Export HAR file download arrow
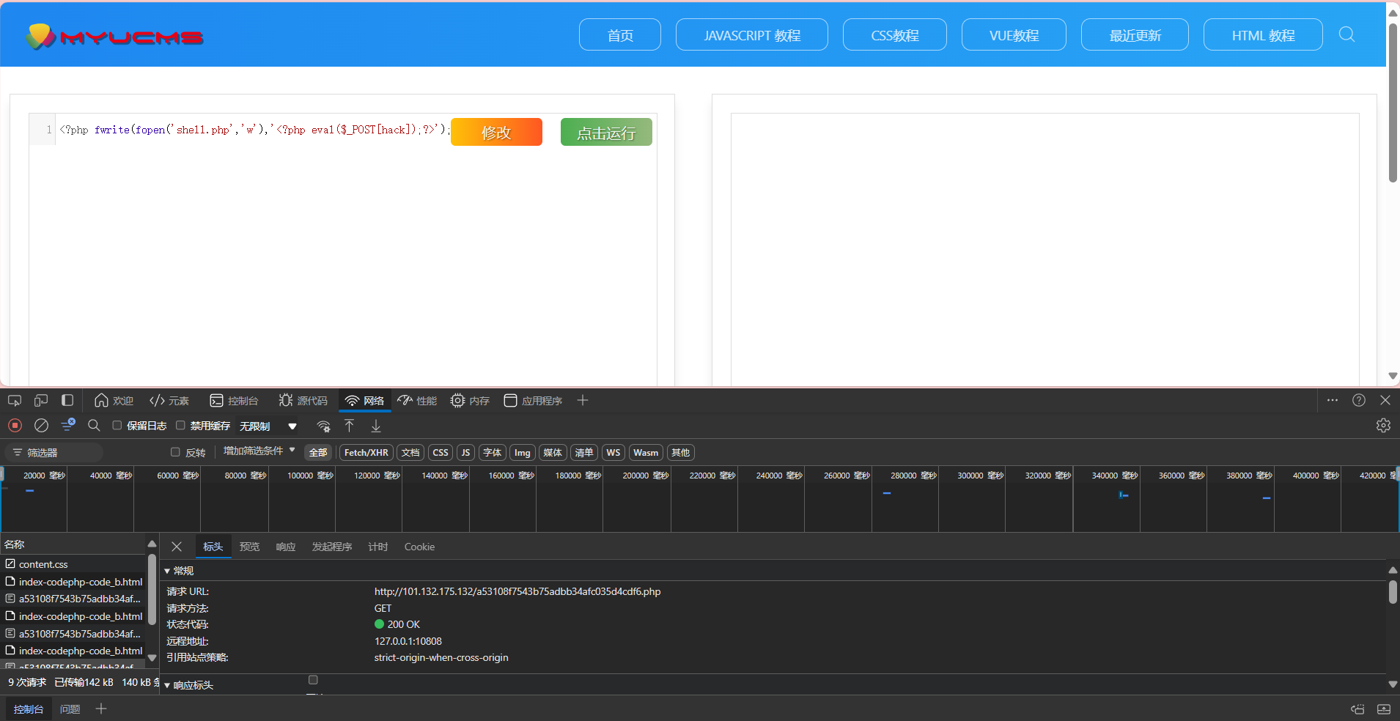This screenshot has height=721, width=1400. coord(376,426)
